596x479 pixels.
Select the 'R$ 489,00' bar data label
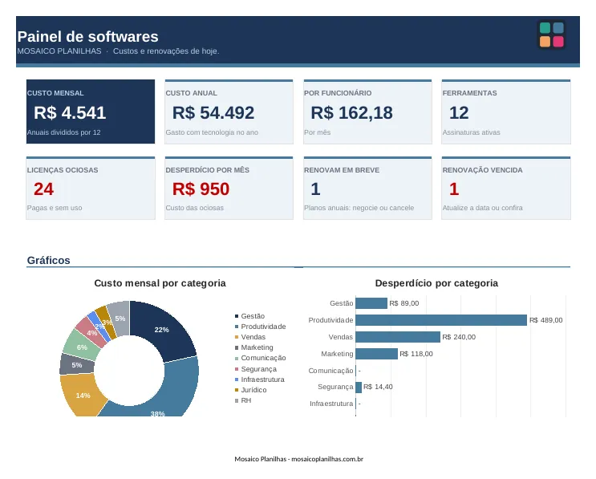click(x=546, y=320)
